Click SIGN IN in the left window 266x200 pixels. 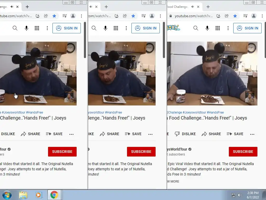66,28
